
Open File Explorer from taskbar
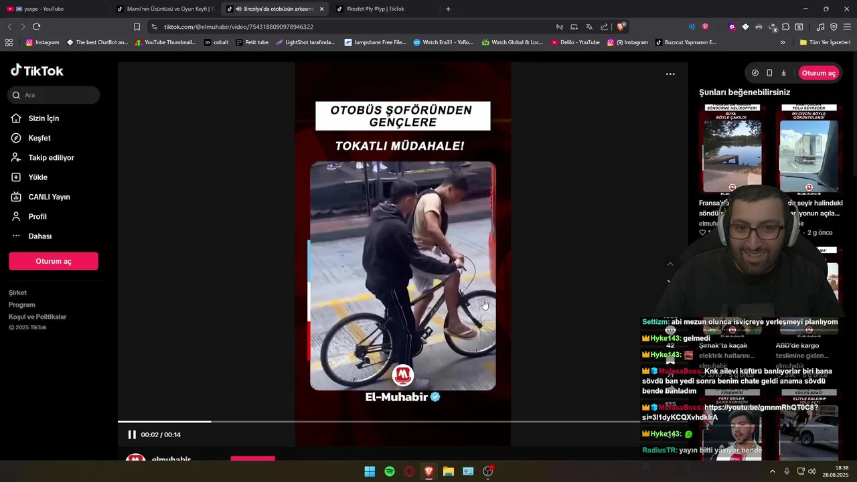point(449,471)
